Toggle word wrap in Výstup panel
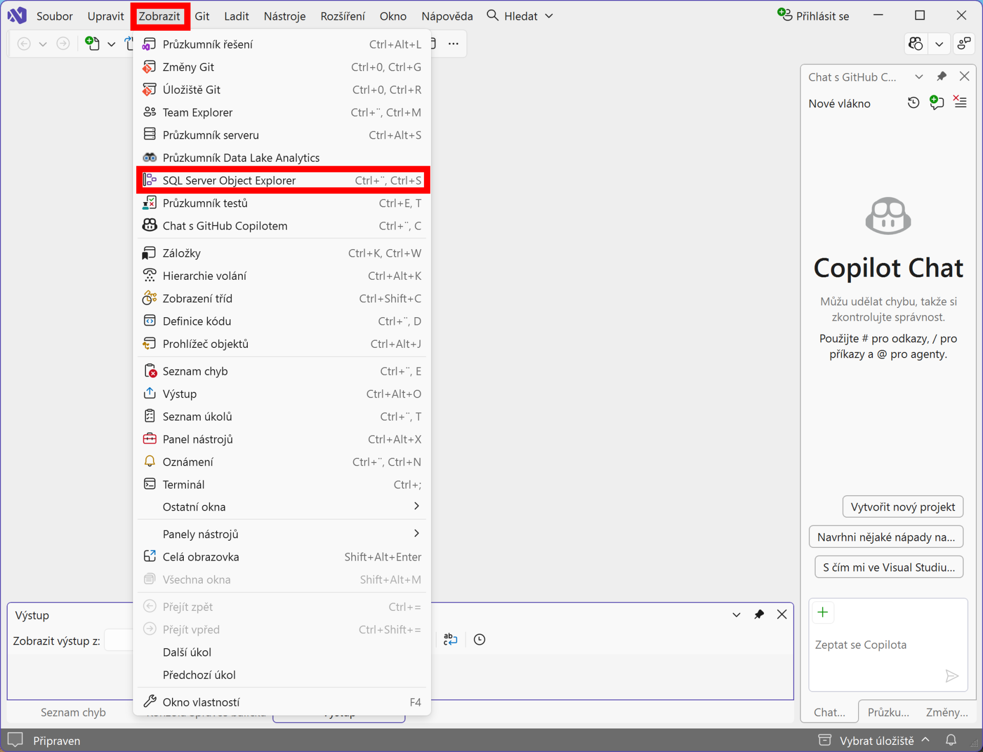 click(450, 639)
